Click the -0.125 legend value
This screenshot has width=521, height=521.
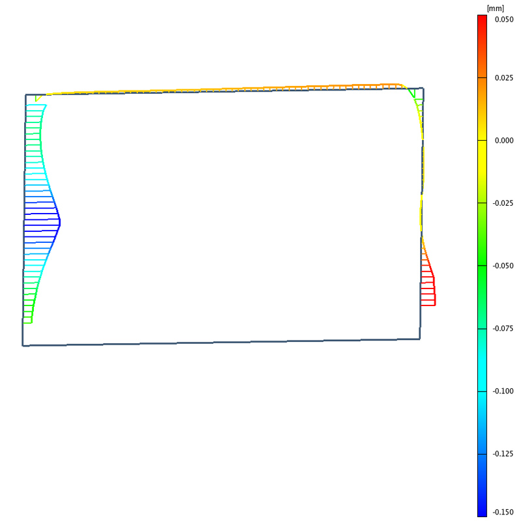pyautogui.click(x=503, y=454)
